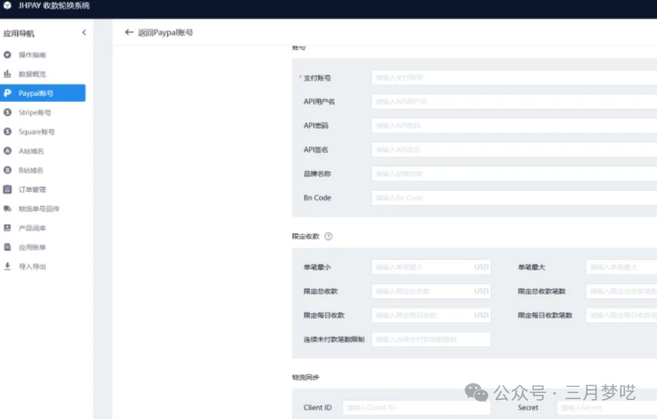657x419 pixels.
Task: Click the 应用账单 document icon
Action: [7, 247]
